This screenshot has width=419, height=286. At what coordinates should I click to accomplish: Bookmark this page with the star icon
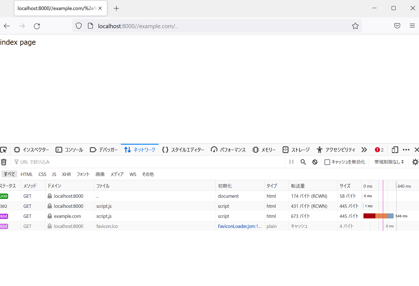(x=355, y=26)
